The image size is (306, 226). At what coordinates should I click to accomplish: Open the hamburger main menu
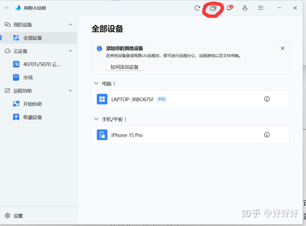click(x=261, y=8)
